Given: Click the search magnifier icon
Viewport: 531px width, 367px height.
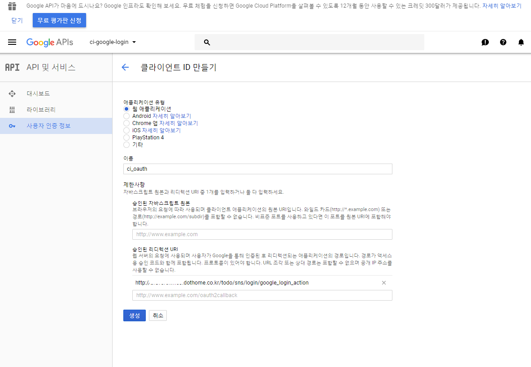Looking at the screenshot, I should tap(207, 42).
